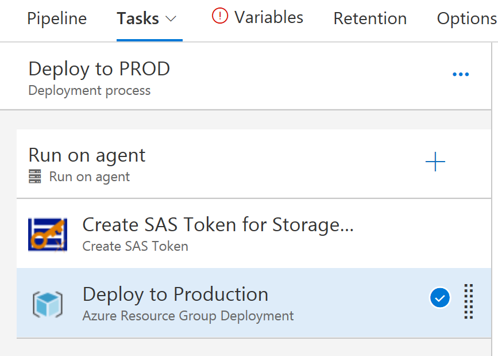Open the Options tab
The width and height of the screenshot is (498, 356).
466,18
